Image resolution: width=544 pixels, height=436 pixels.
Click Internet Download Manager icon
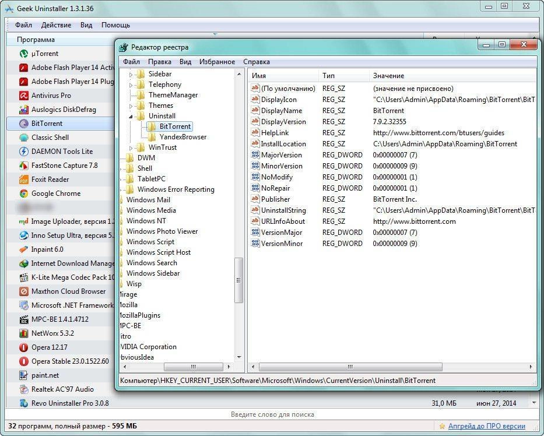[x=23, y=263]
